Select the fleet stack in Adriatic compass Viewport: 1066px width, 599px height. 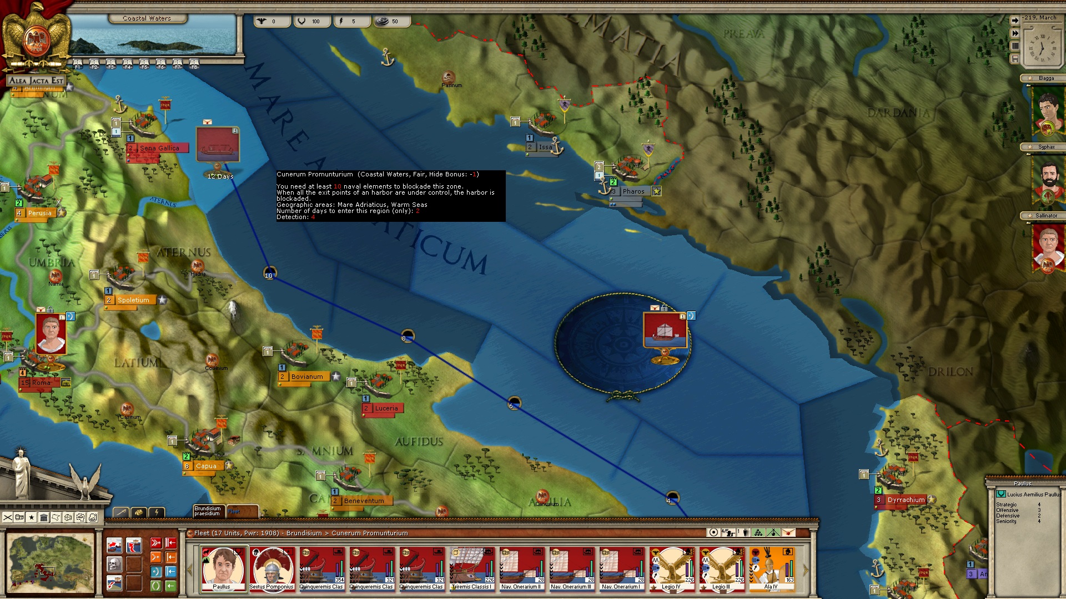(x=665, y=331)
